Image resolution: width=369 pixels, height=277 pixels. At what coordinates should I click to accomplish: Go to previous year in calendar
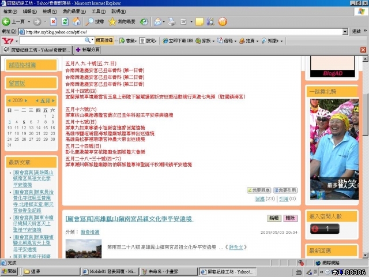pos(9,100)
